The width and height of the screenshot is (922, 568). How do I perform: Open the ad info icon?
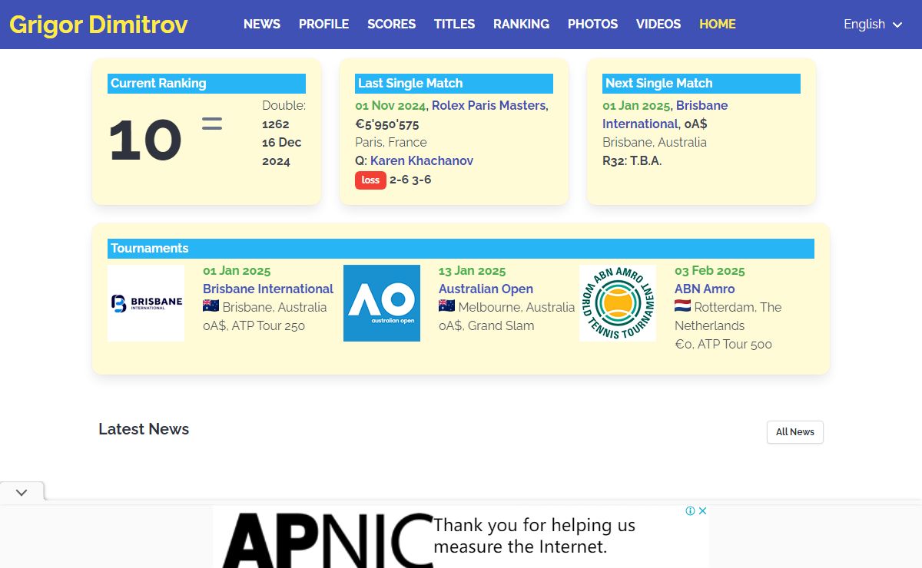click(691, 511)
